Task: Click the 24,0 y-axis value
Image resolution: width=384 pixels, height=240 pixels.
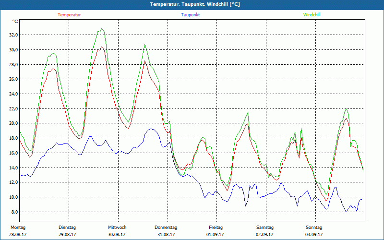Action: 13,94
